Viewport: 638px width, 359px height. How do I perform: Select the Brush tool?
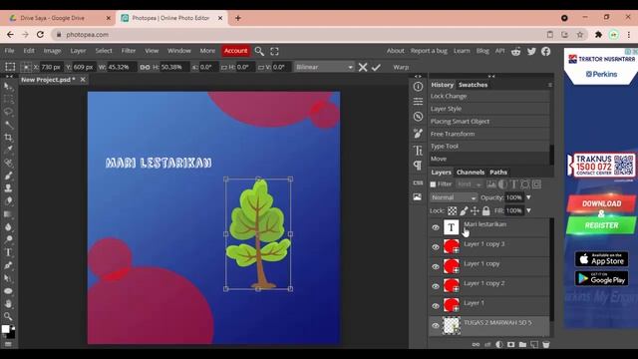point(8,176)
